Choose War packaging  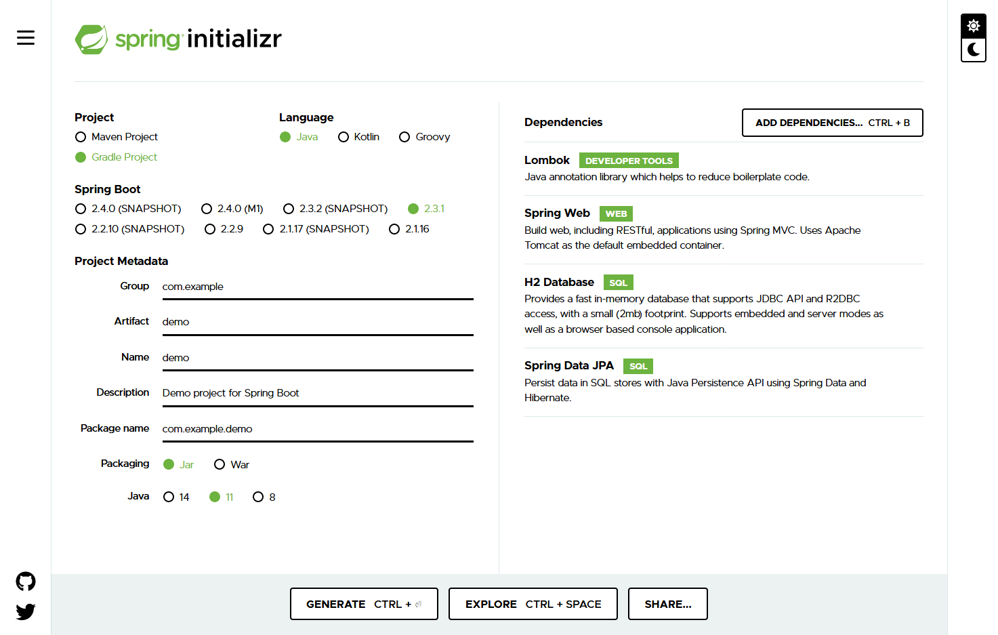(x=232, y=465)
